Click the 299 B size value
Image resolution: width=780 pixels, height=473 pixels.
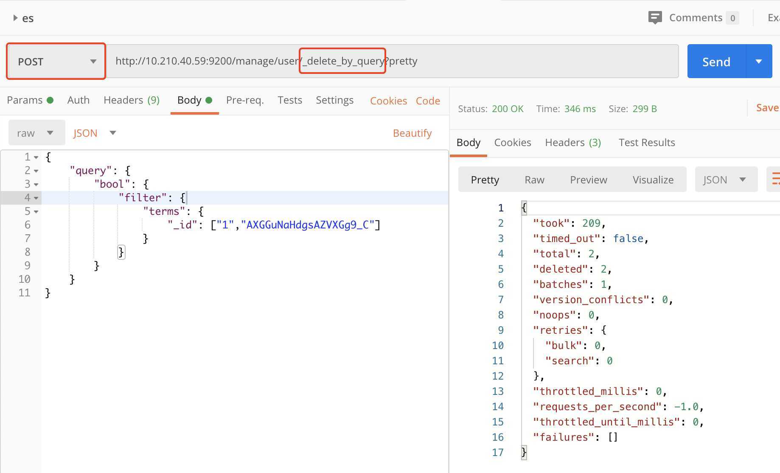pos(645,109)
